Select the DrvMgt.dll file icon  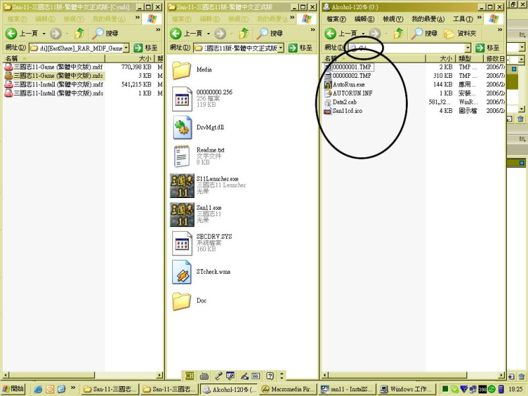point(182,127)
